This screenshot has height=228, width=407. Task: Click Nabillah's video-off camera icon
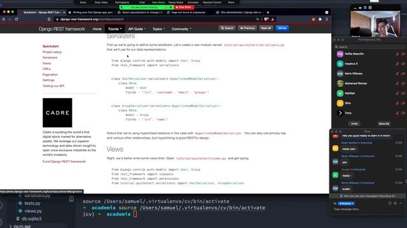(x=403, y=93)
